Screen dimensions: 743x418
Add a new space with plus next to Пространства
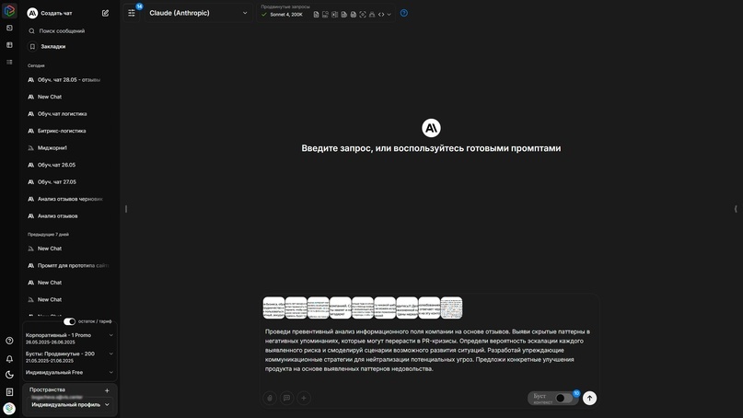pos(107,390)
